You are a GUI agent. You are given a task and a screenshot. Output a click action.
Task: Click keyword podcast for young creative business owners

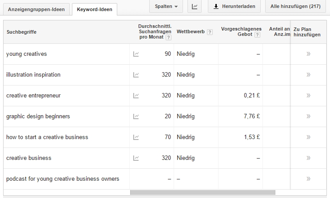click(63, 179)
